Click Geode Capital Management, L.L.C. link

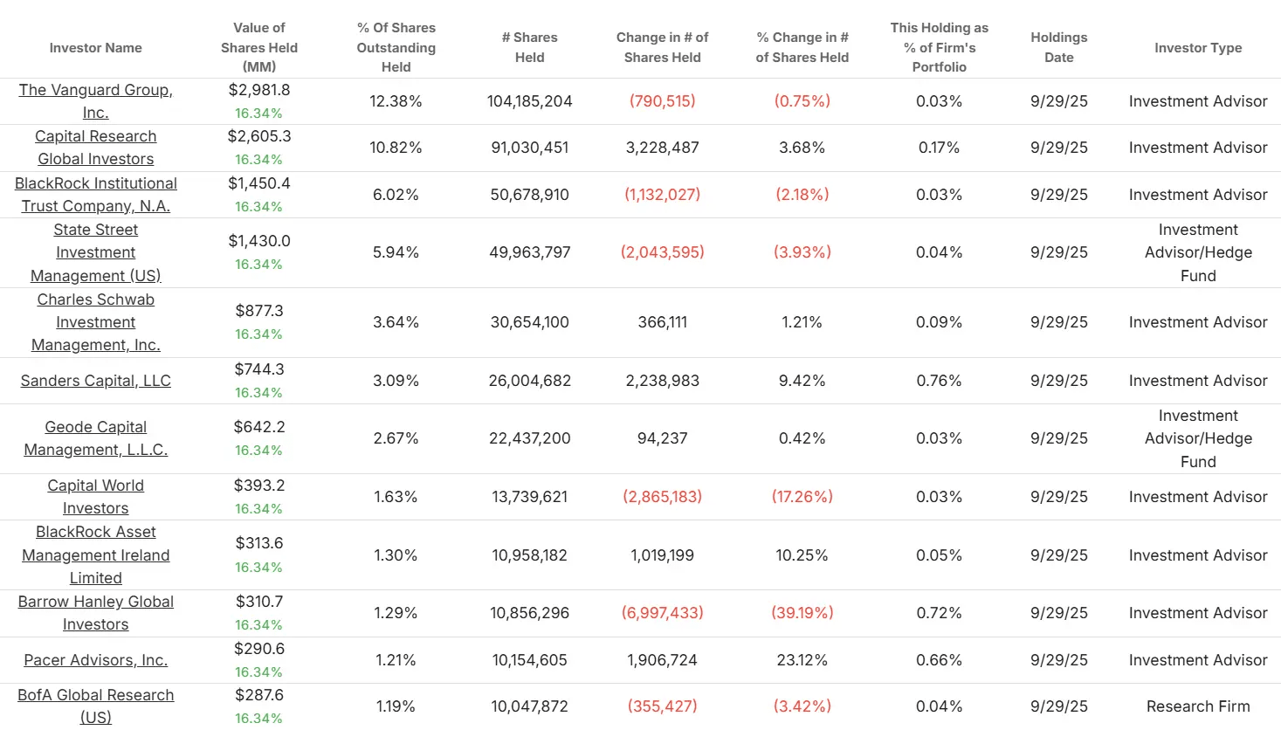point(96,438)
